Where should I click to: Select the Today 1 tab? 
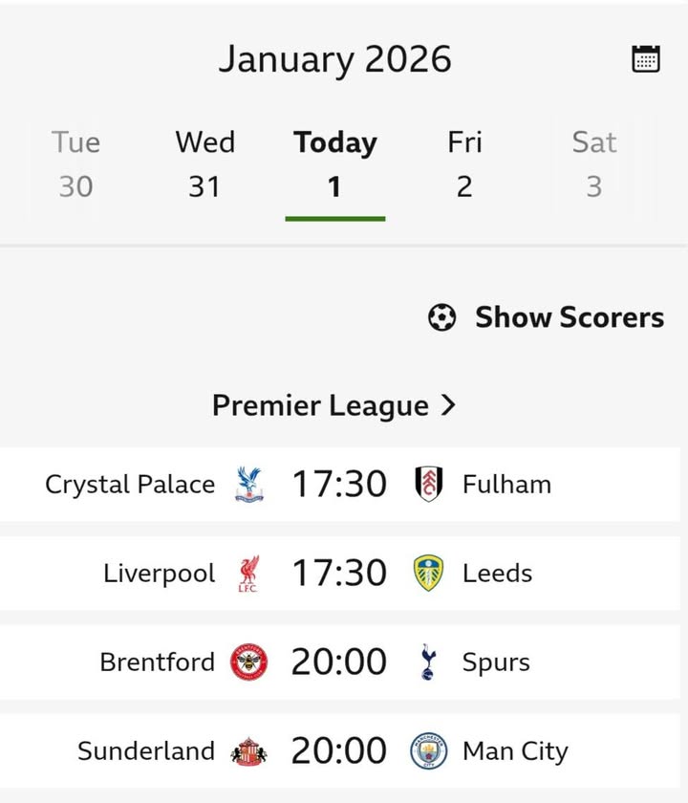pyautogui.click(x=334, y=163)
